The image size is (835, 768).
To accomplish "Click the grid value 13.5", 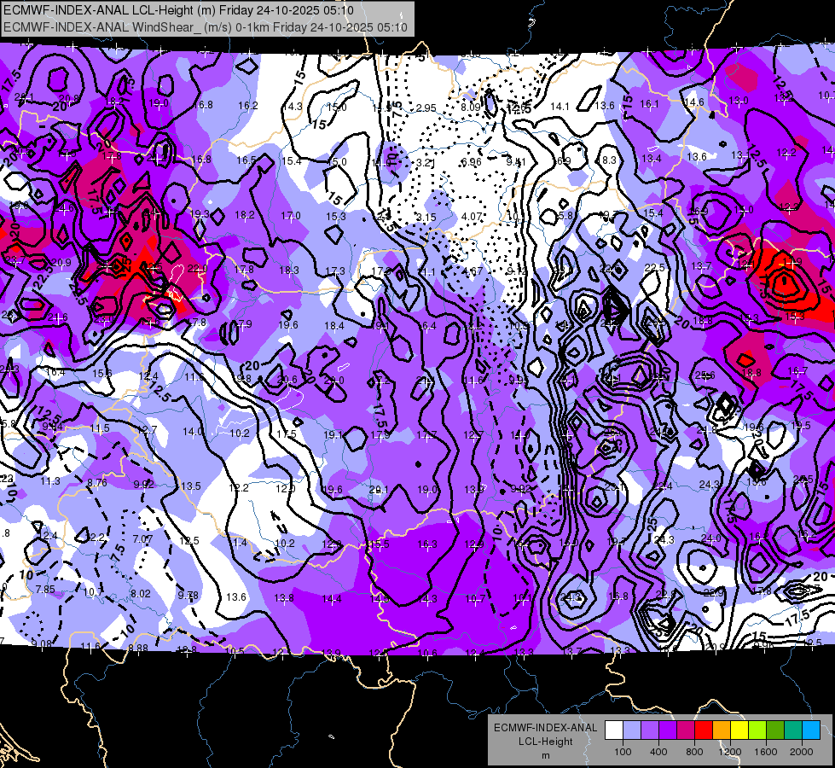I will 191,486.
